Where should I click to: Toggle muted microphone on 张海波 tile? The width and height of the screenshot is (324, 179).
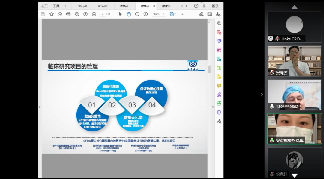point(272,73)
